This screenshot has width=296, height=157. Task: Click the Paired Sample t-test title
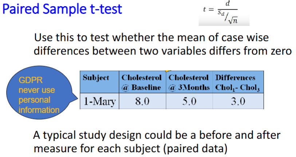point(62,9)
